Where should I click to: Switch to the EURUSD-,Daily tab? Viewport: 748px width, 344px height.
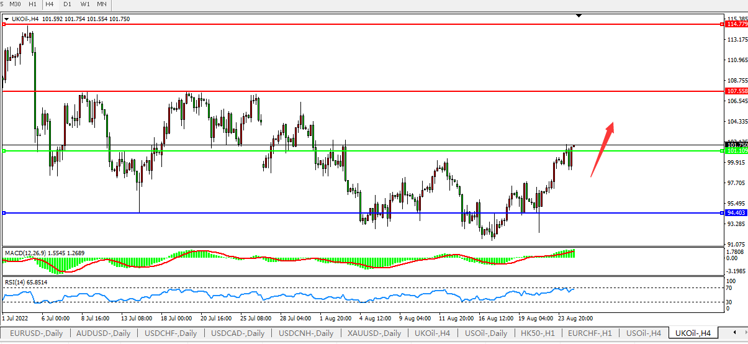coord(36,333)
